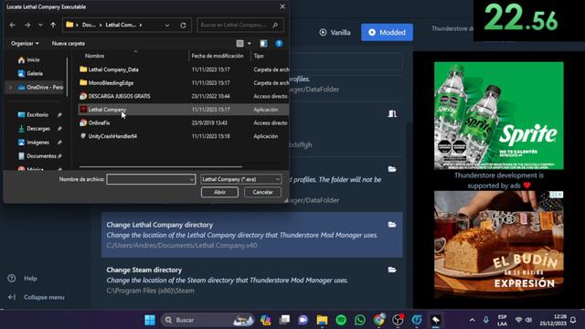The width and height of the screenshot is (585, 329).
Task: Open Change Lethal Company directory setting
Action: (x=252, y=235)
